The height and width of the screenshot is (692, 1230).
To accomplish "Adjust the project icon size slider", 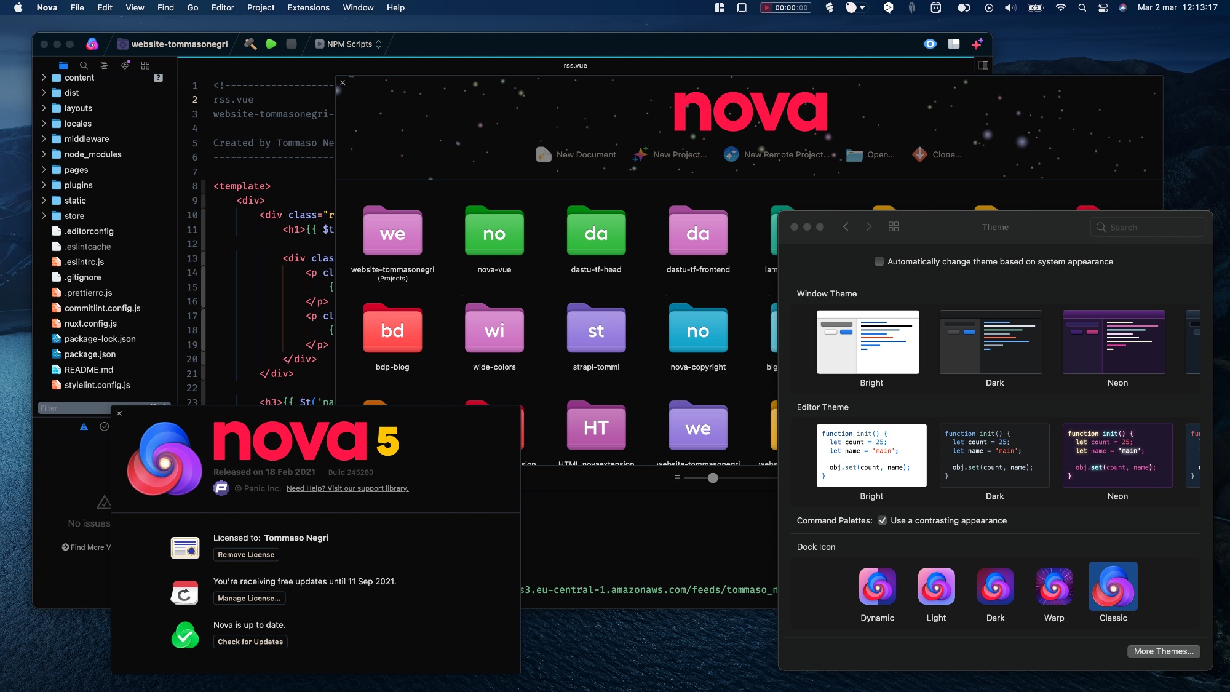I will 712,478.
